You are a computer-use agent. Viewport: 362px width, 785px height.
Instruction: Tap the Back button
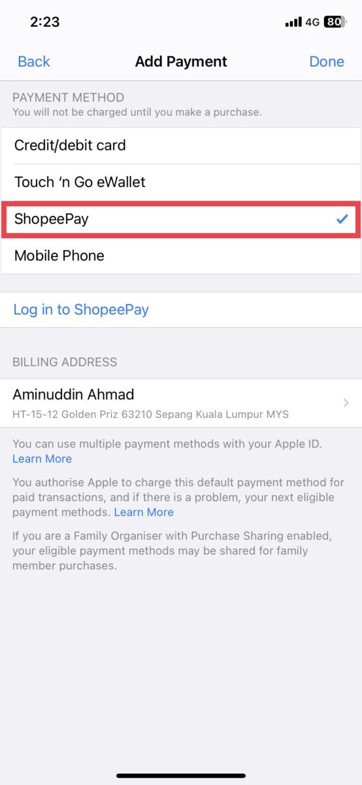(x=34, y=61)
